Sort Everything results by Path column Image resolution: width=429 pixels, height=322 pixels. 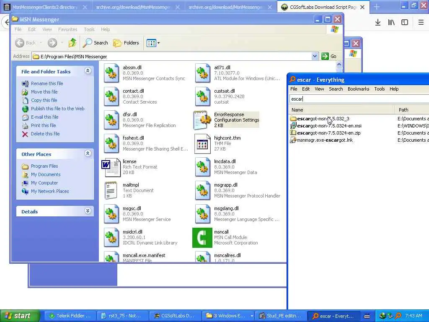coord(412,110)
